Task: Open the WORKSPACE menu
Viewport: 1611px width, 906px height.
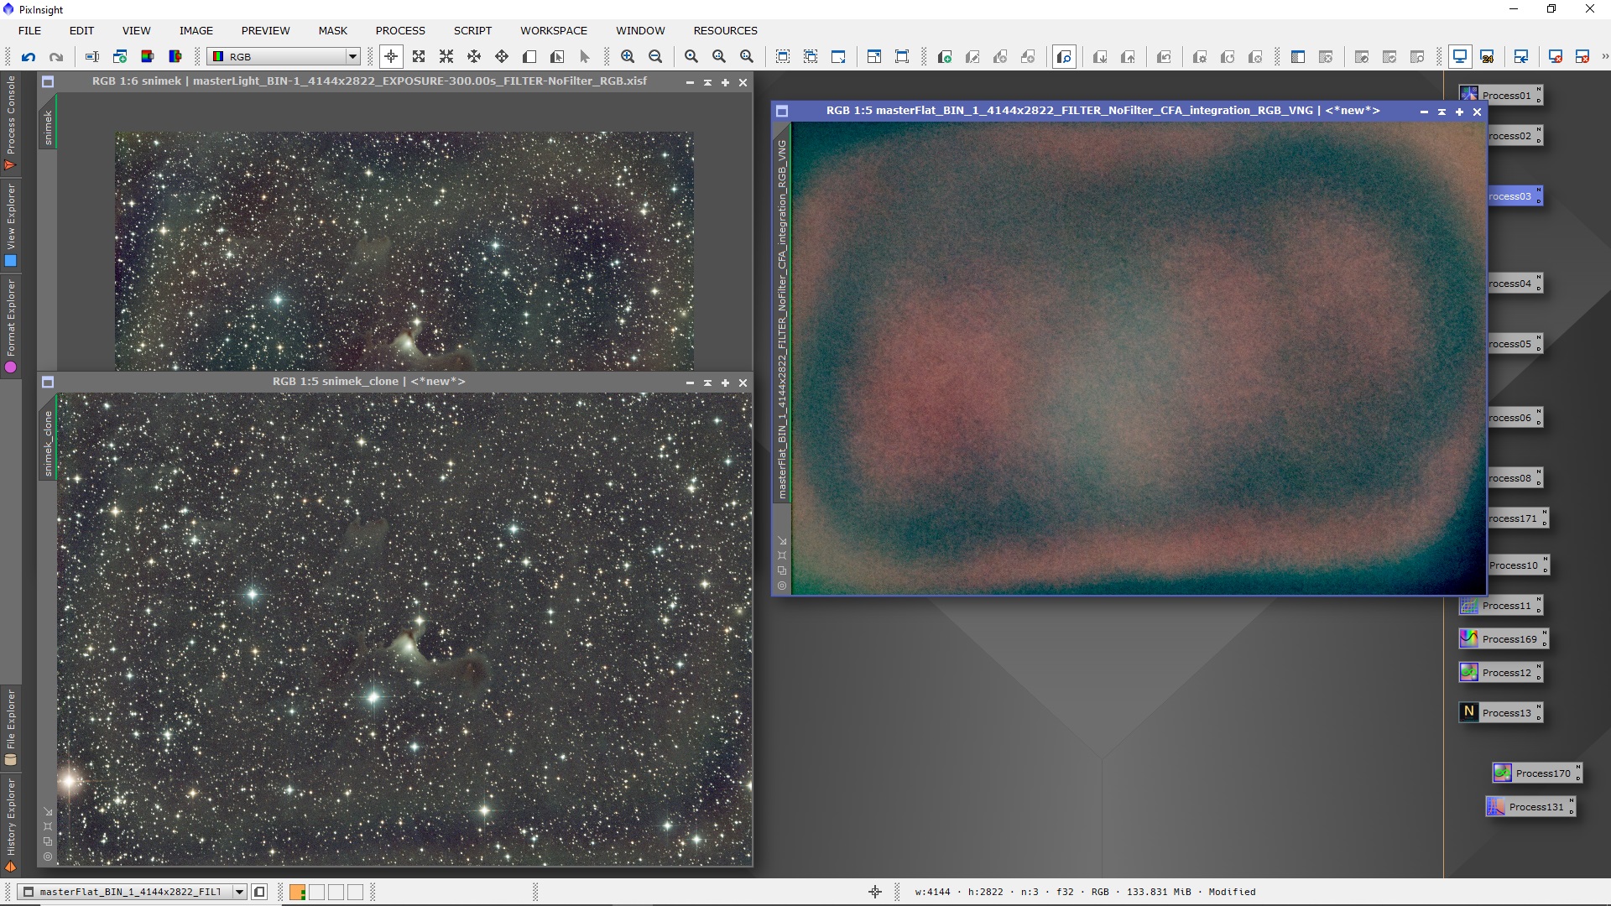Action: tap(554, 30)
